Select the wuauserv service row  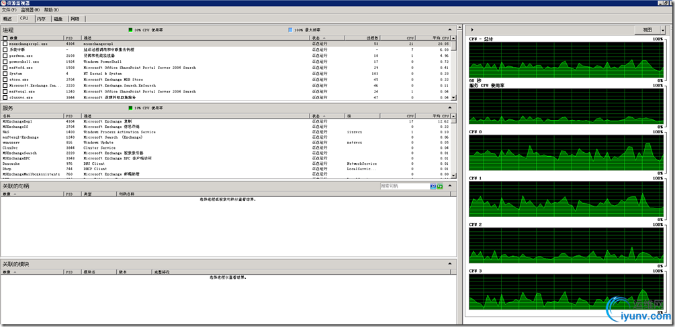pyautogui.click(x=226, y=143)
